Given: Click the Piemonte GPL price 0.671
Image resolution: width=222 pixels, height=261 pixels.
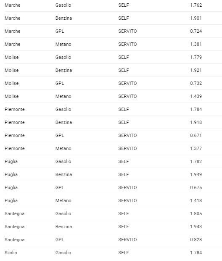Looking at the screenshot, I should click(196, 135).
